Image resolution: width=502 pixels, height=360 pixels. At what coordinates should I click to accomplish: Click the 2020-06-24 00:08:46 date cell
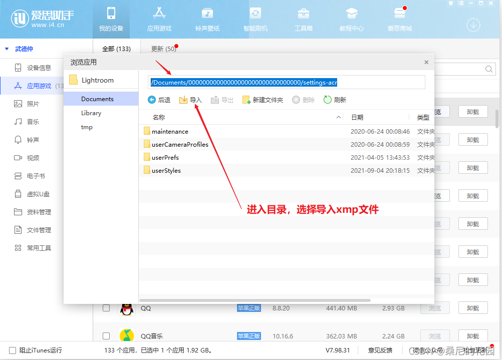click(x=380, y=132)
